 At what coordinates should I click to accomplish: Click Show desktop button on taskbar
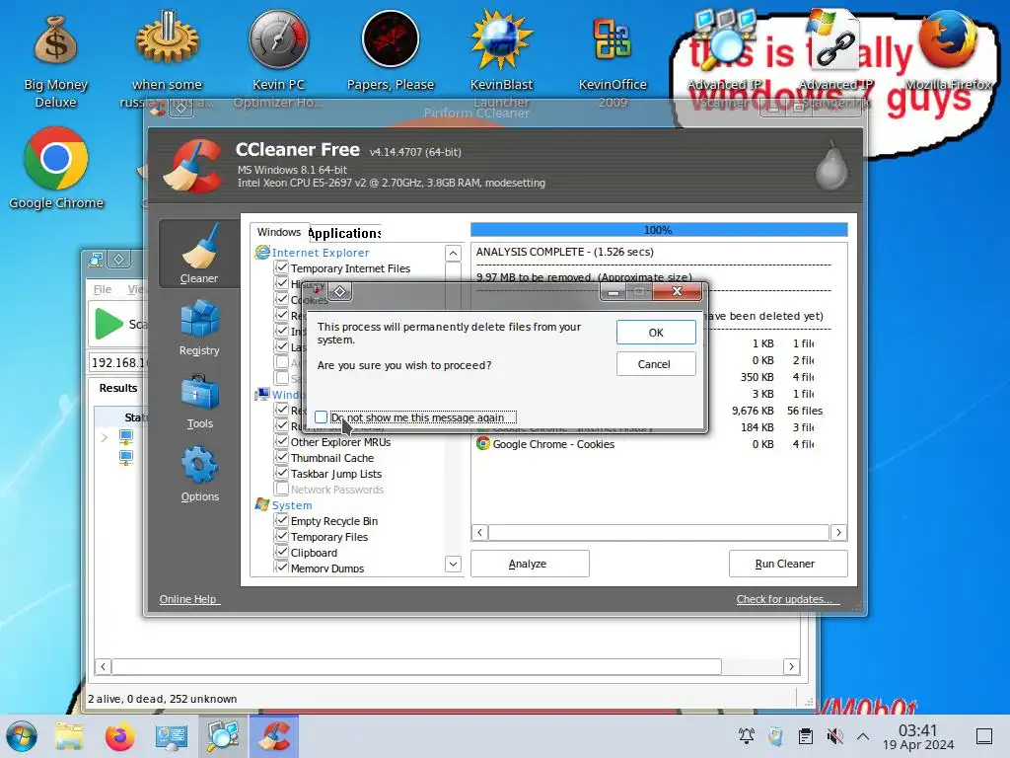click(x=983, y=736)
